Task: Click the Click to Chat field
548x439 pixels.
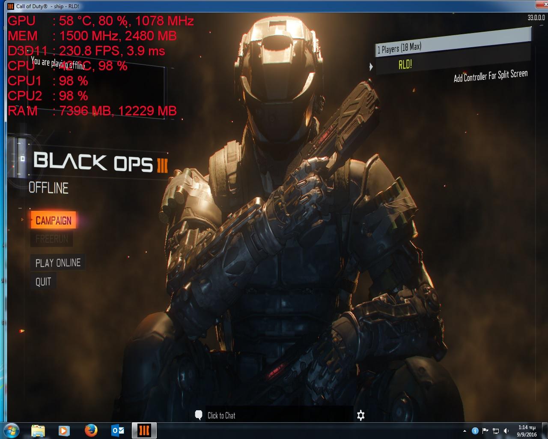Action: [x=280, y=415]
